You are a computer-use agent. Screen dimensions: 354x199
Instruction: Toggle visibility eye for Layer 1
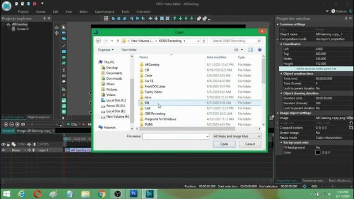click(3, 150)
